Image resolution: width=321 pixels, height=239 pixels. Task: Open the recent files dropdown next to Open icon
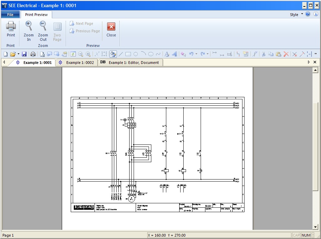coord(18,54)
